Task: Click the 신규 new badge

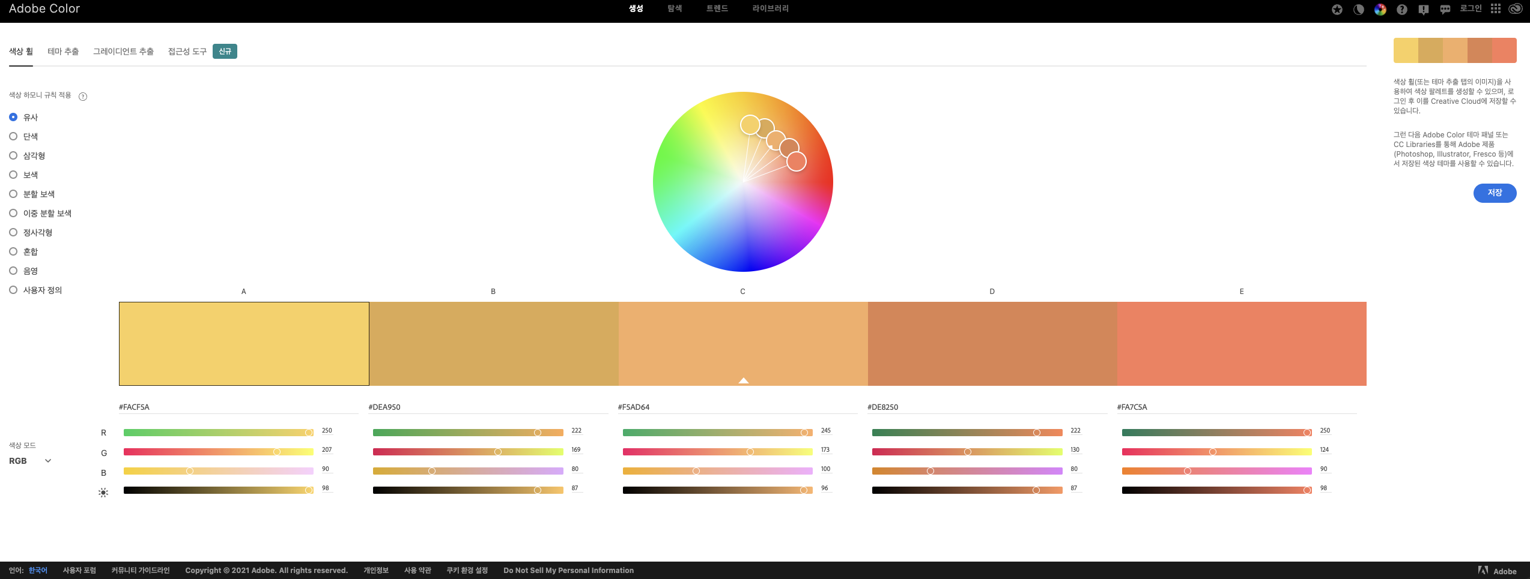Action: [x=225, y=52]
